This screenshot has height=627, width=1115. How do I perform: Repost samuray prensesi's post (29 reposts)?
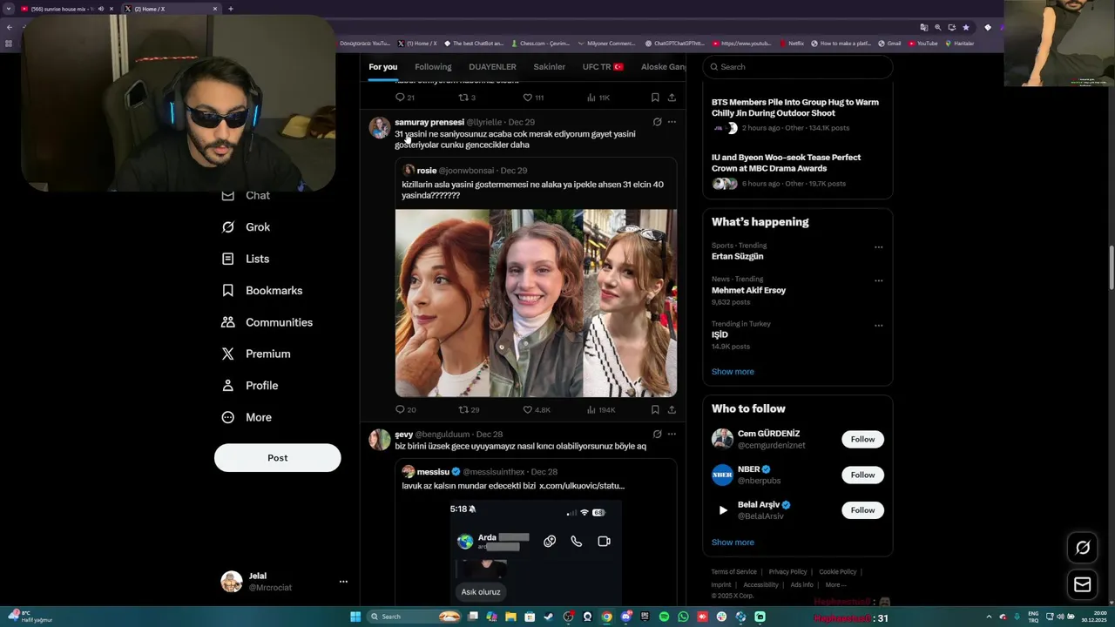(x=470, y=409)
